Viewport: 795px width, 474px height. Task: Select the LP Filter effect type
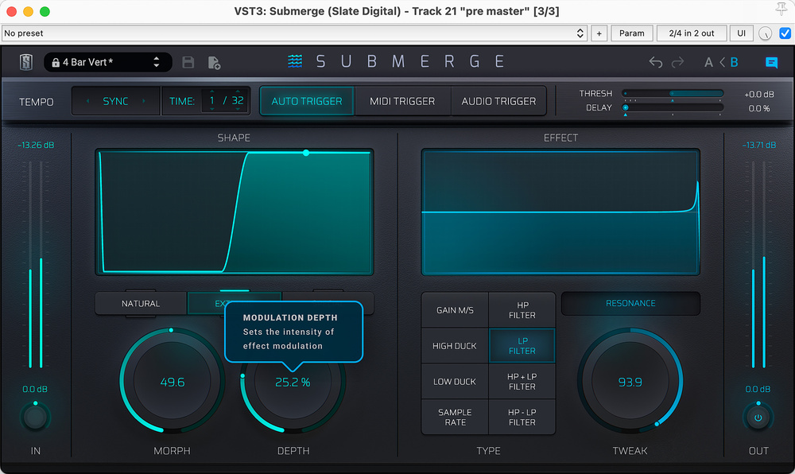tap(522, 346)
